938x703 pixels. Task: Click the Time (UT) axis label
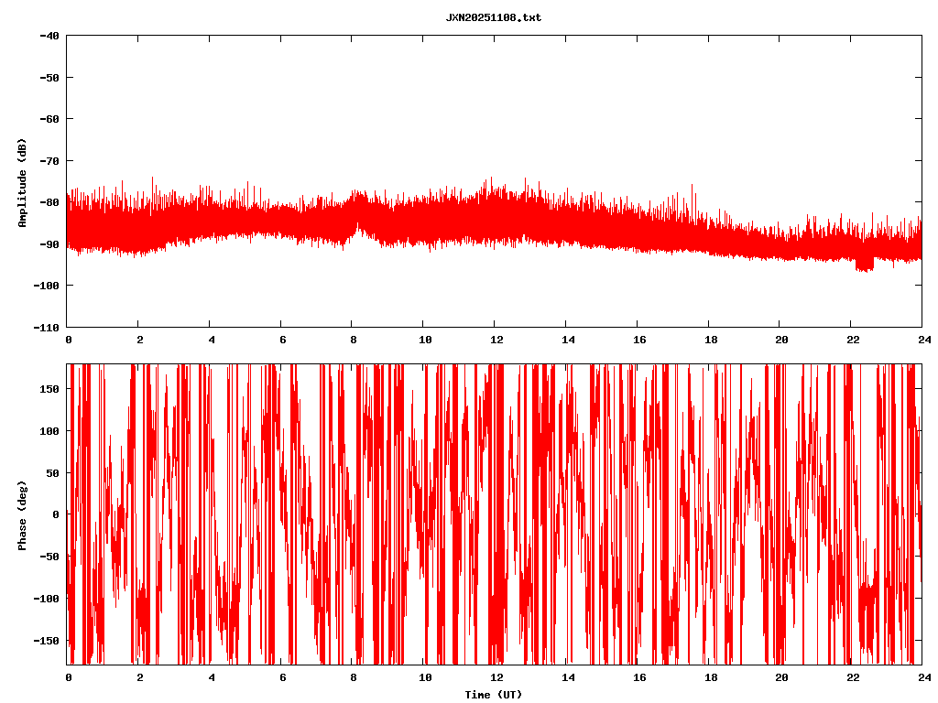(x=493, y=695)
